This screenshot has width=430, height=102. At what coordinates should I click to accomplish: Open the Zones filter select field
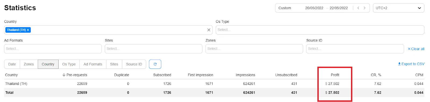(x=254, y=49)
